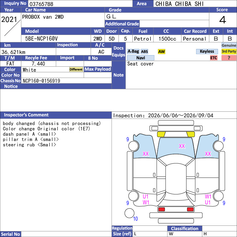Click the Serial No label
237x237 pixels.
tap(10, 234)
